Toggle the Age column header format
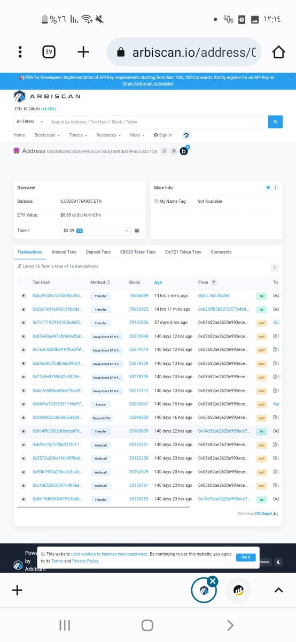 158,282
